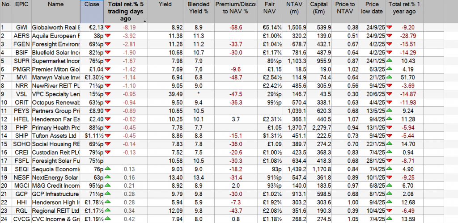458x223 pixels.
Task: Click the green arrow before HHI 1-year return 12.68
Action: (x=390, y=202)
